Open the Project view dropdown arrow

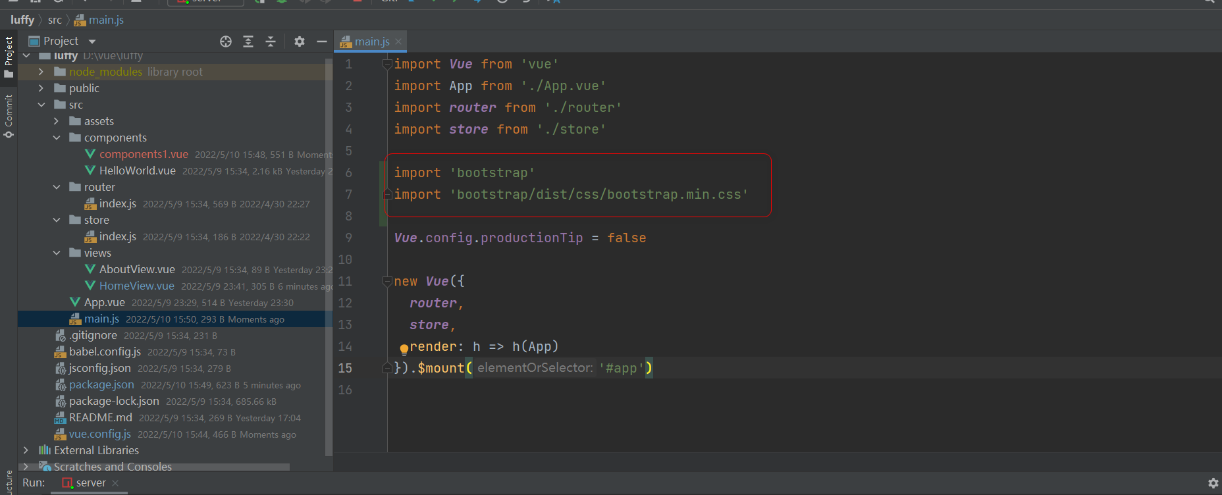click(x=92, y=41)
